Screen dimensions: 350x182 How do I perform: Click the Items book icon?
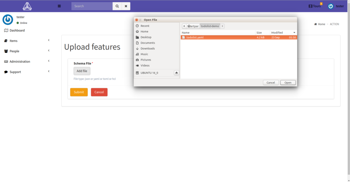[6, 41]
